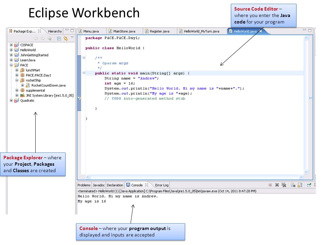Close the HelloWorld.java editor tab
Image resolution: width=326 pixels, height=245 pixels.
point(260,31)
